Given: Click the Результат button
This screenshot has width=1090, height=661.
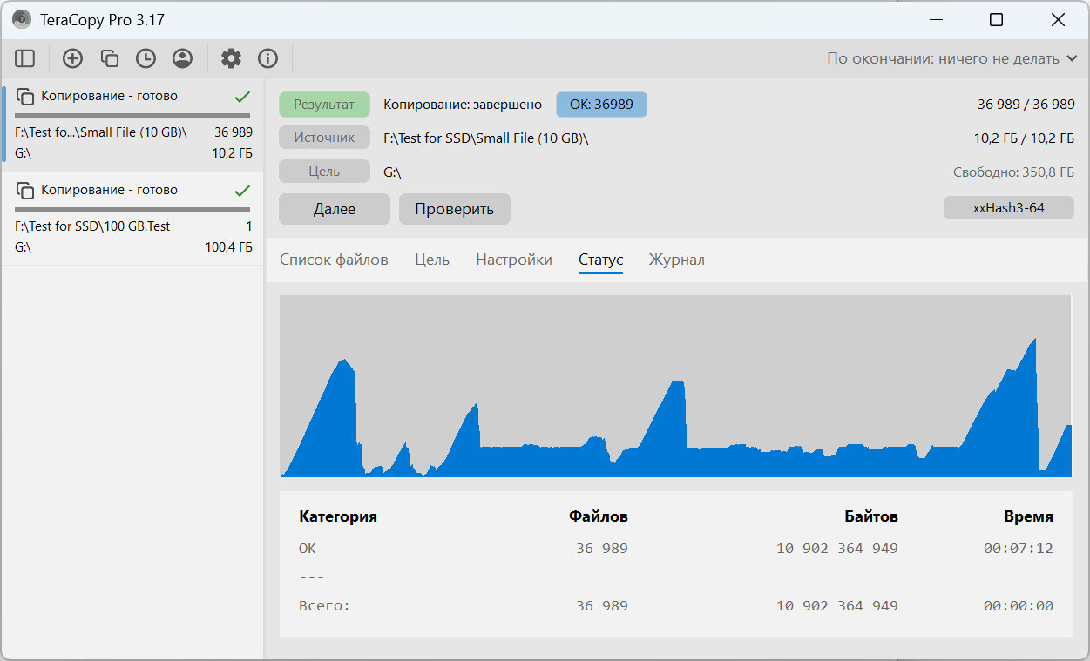Looking at the screenshot, I should click(324, 105).
